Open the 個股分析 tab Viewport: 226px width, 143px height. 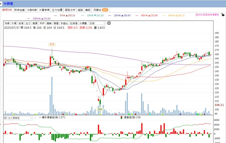(70, 10)
